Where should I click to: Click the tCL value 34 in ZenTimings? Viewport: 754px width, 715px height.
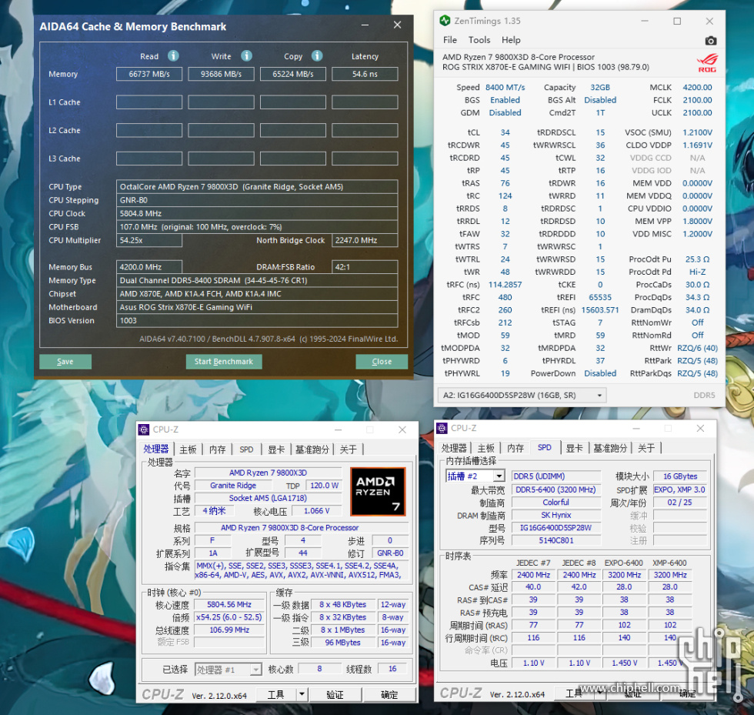(505, 132)
